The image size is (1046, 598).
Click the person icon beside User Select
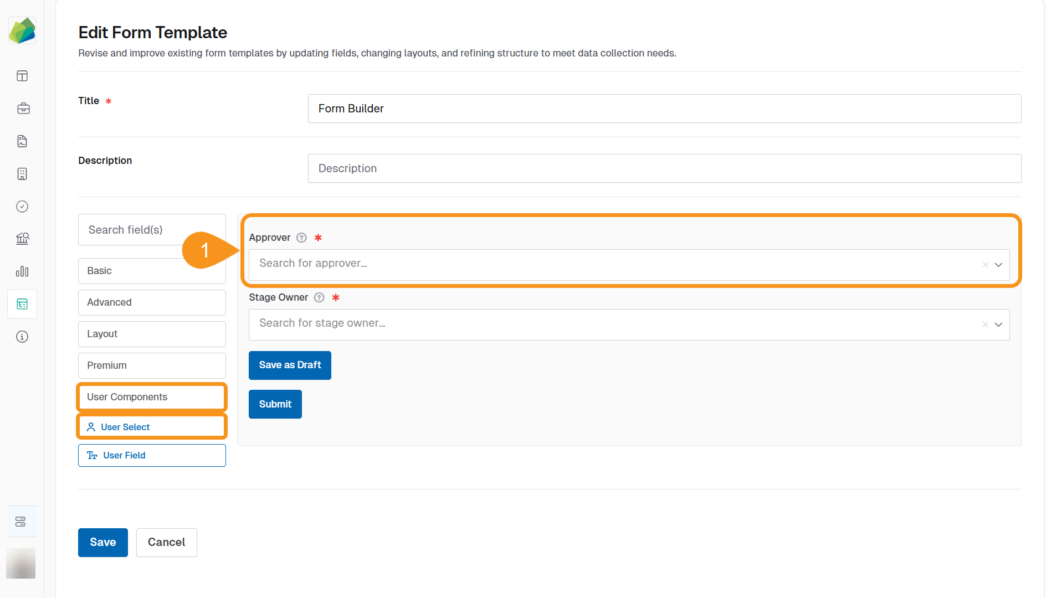[91, 426]
